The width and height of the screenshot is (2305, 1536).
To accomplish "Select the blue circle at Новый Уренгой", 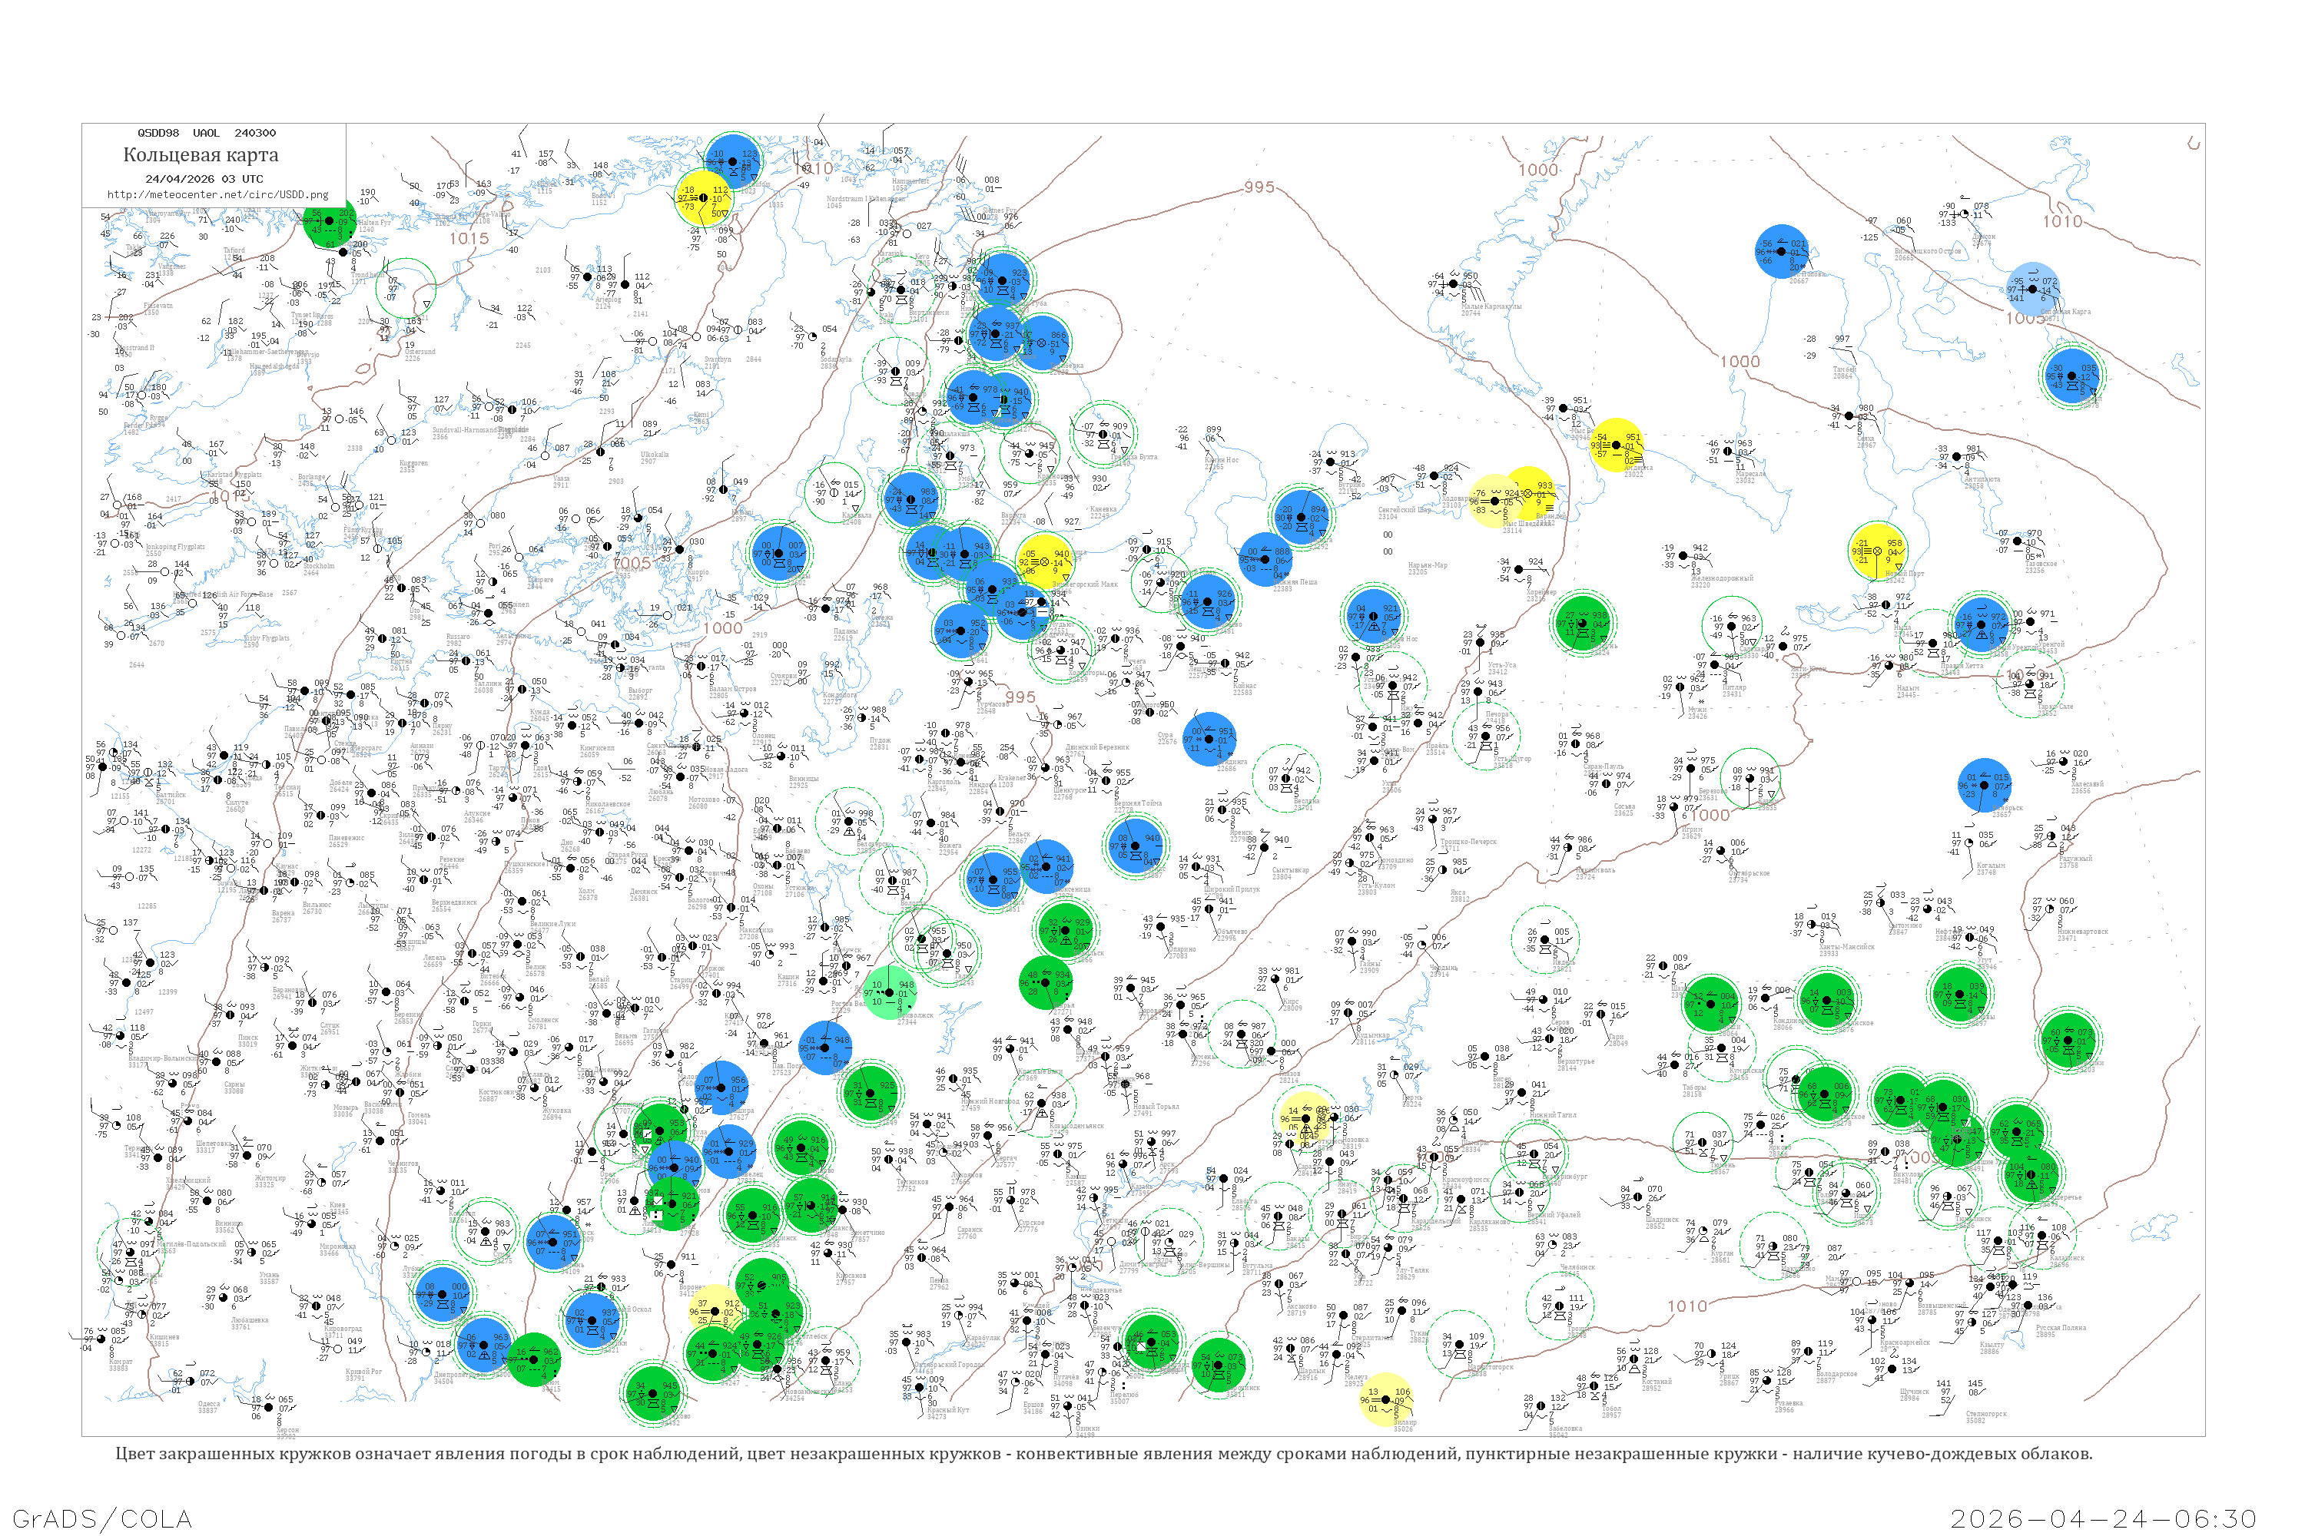I will click(1981, 624).
